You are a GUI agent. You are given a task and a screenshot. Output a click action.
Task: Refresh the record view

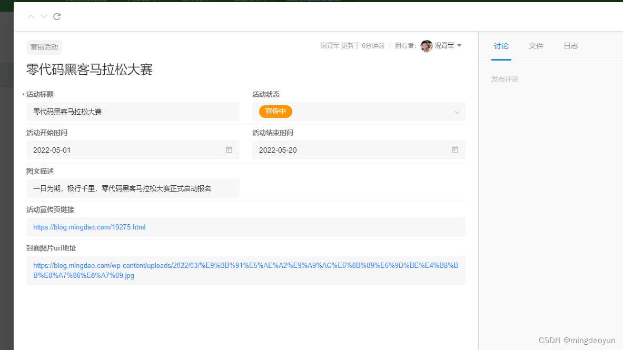click(x=56, y=16)
